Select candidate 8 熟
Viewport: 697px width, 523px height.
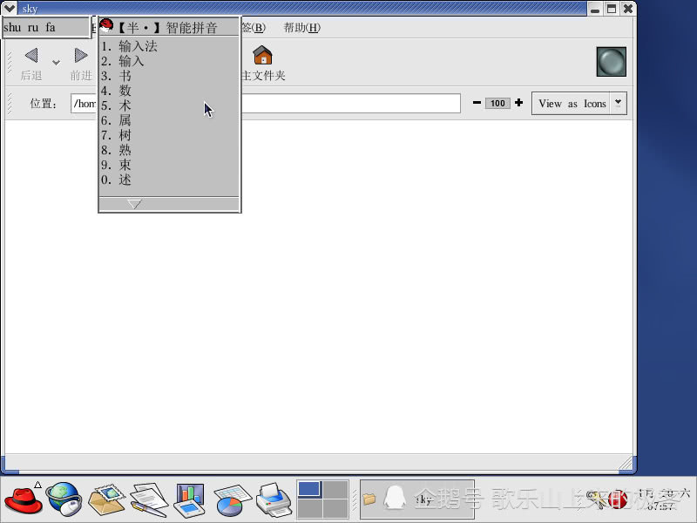click(116, 150)
